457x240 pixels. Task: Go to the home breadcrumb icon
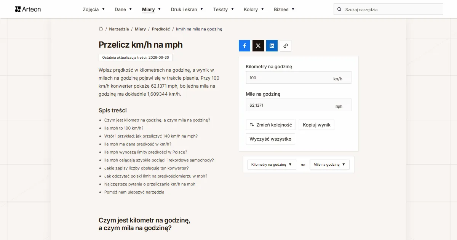101,29
